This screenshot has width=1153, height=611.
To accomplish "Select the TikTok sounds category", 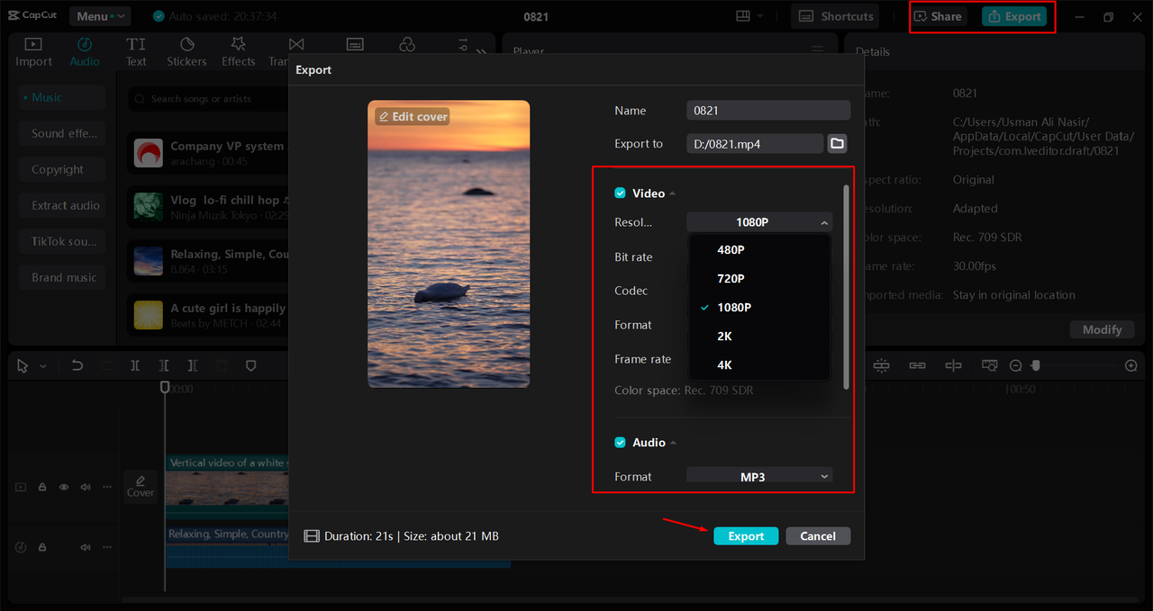I will 62,241.
